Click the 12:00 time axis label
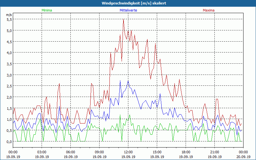The width and height of the screenshot is (256, 160). [128, 152]
